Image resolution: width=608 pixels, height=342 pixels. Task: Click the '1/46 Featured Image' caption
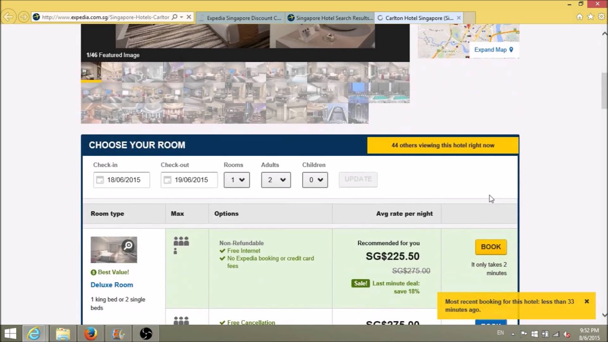coord(113,55)
